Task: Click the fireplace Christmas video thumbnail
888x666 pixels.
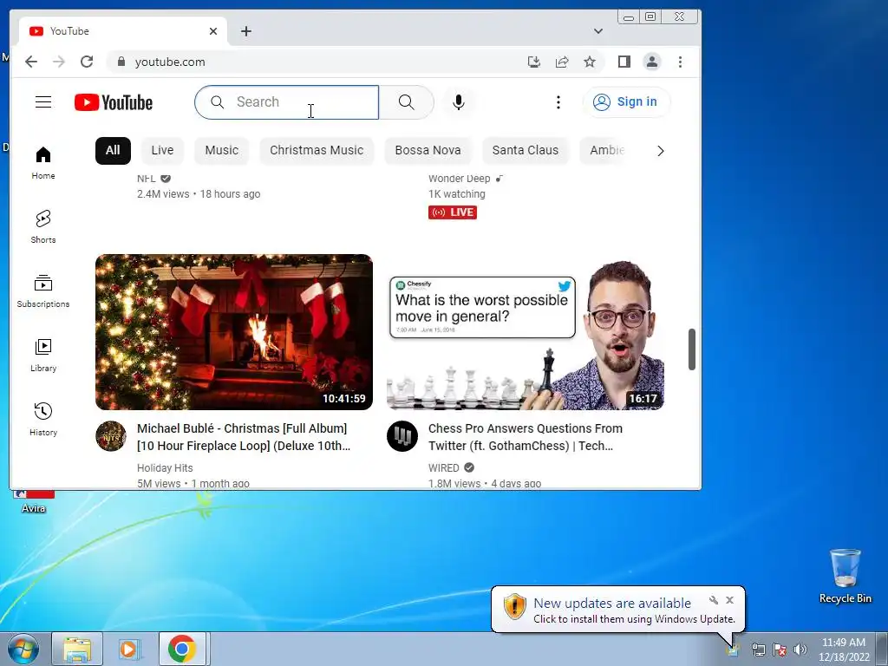Action: (234, 332)
